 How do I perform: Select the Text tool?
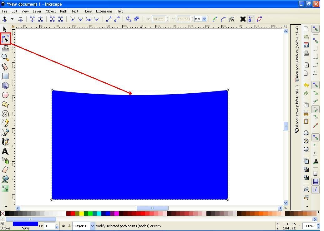pos(5,151)
